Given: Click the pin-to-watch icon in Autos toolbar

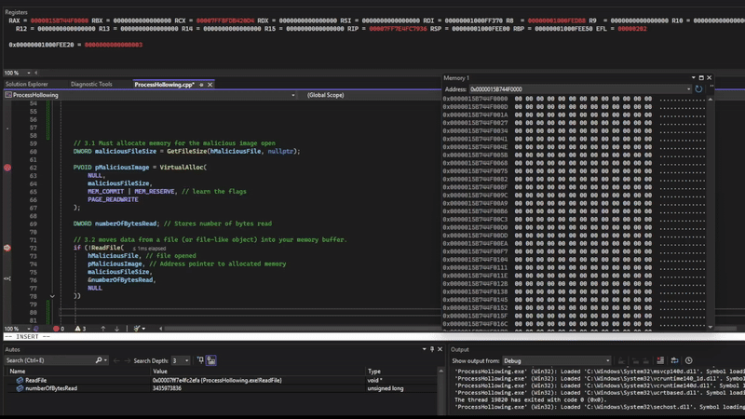Looking at the screenshot, I should 200,360.
